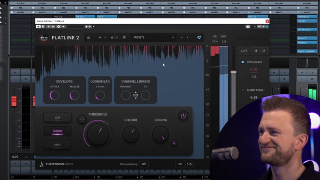
Task: Click the host preset name field
Action: pyautogui.click(x=75, y=26)
